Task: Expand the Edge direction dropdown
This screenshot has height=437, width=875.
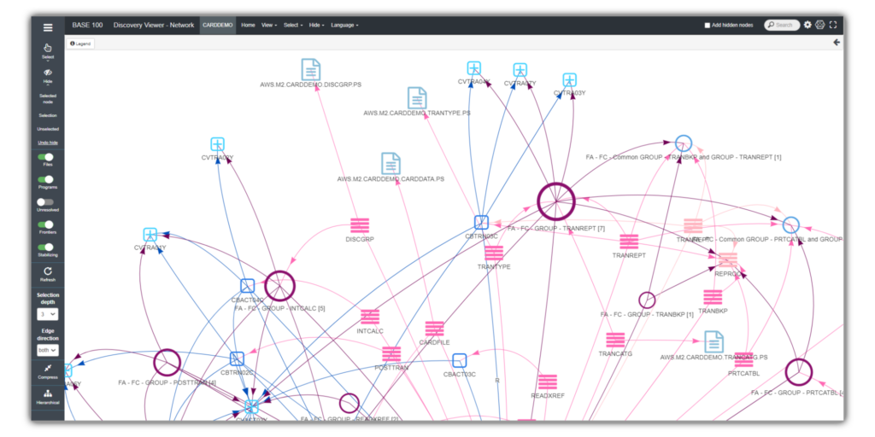Action: point(48,350)
